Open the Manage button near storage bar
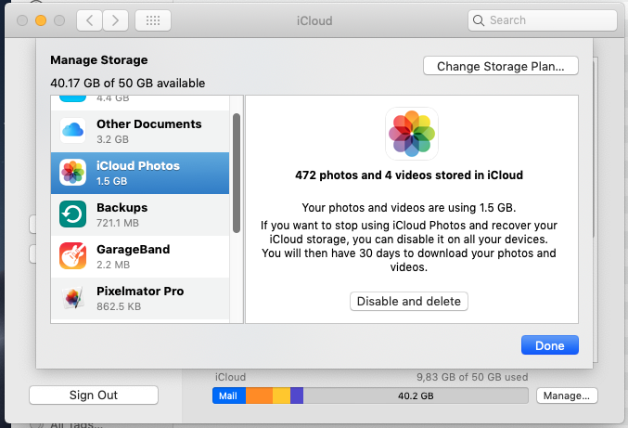 point(566,396)
